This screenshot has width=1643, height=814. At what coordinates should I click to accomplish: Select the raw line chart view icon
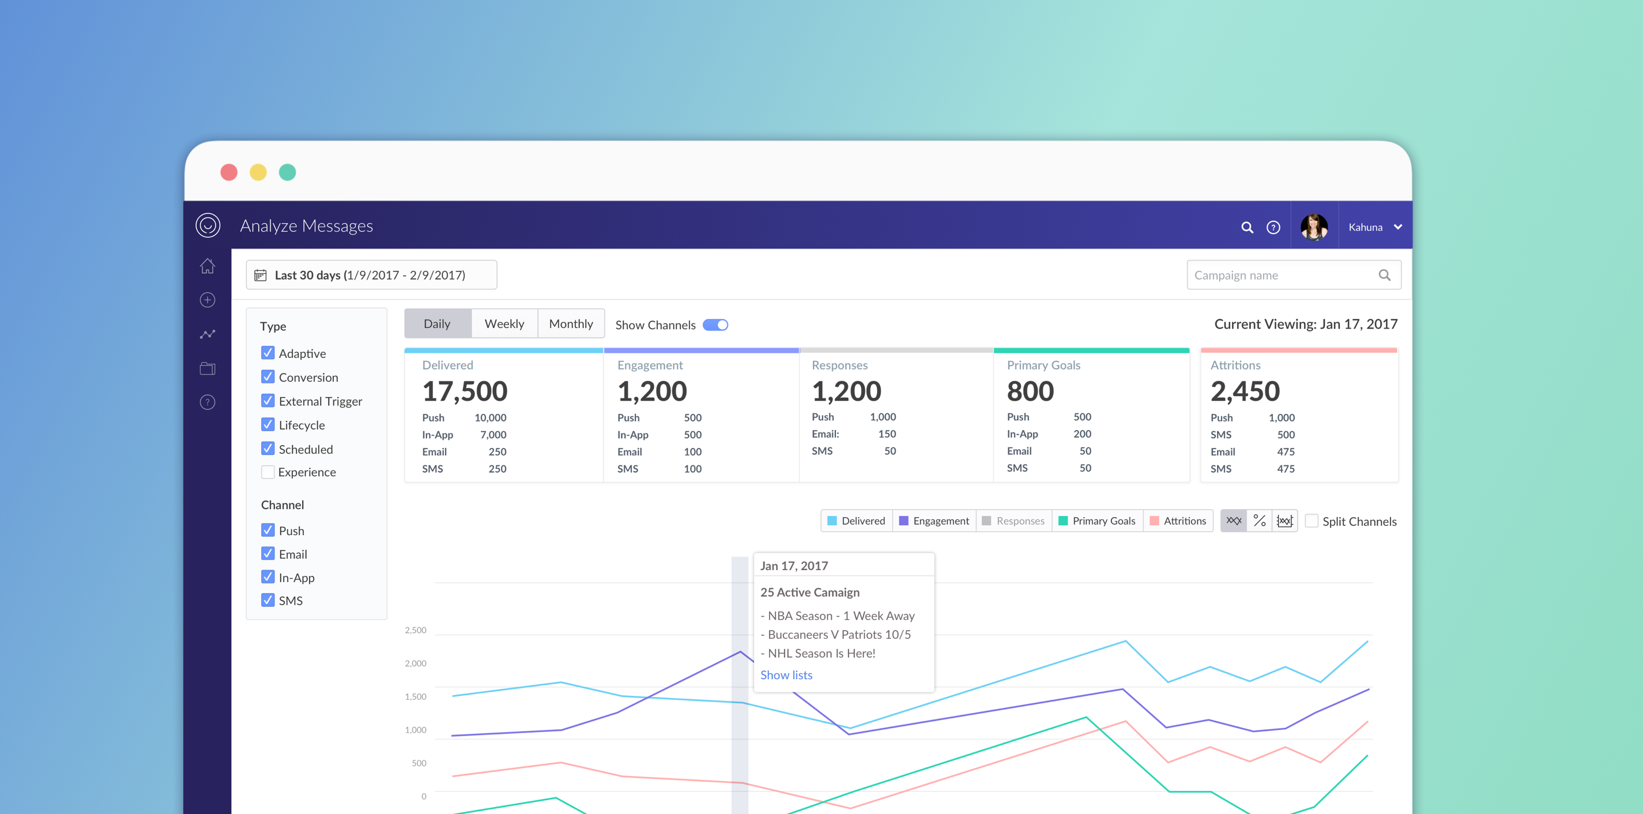point(1234,521)
